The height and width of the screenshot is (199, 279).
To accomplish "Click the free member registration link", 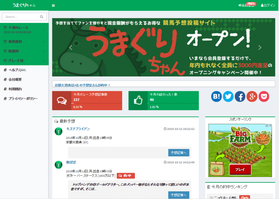I will pos(247,5).
